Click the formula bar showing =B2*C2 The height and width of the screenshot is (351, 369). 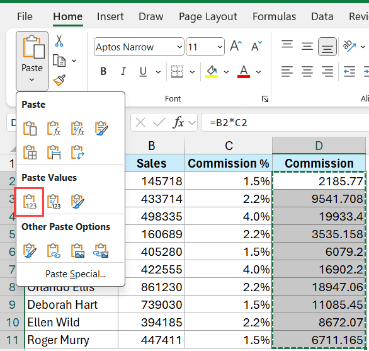285,123
